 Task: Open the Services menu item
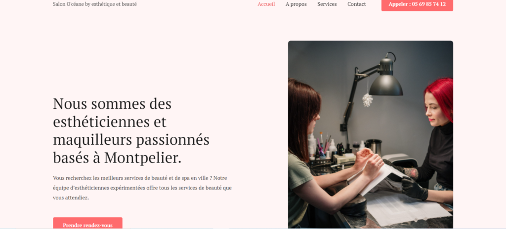point(327,4)
